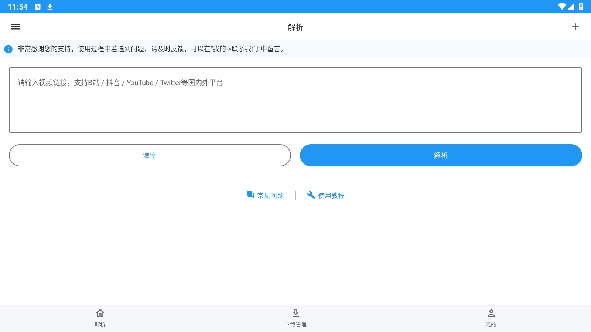The width and height of the screenshot is (591, 332).
Task: Click the Wi-Fi indicator in the status bar
Action: pyautogui.click(x=563, y=6)
